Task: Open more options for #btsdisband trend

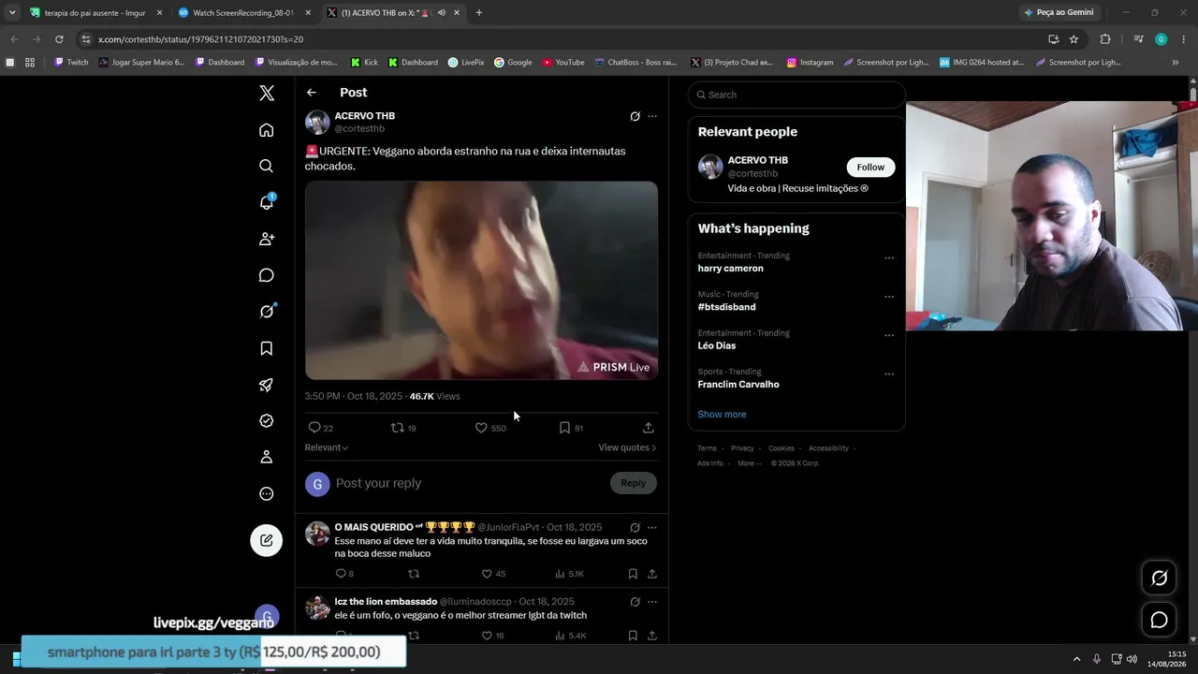Action: [x=889, y=297]
